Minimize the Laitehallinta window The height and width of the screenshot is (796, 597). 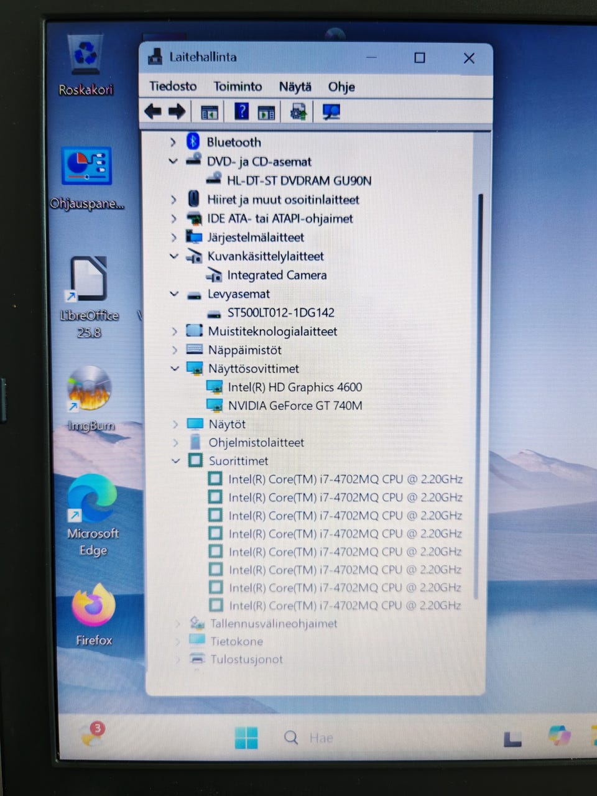tap(372, 58)
